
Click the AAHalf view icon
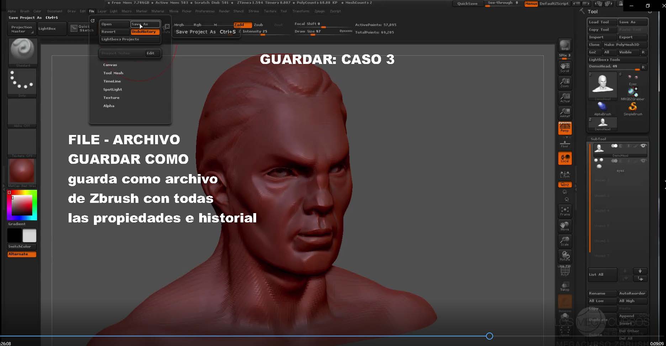coord(565,113)
